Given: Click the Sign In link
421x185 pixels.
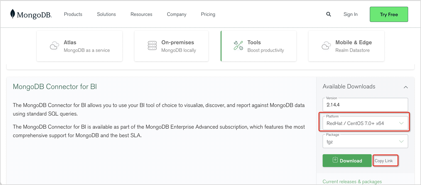Looking at the screenshot, I should pos(350,14).
